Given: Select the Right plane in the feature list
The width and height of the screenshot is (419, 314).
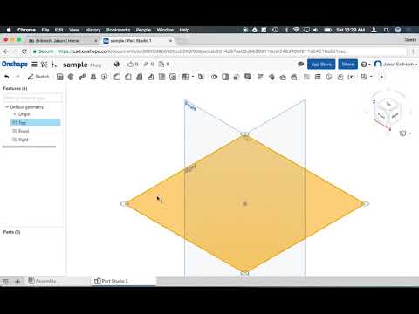Looking at the screenshot, I should pyautogui.click(x=24, y=140).
